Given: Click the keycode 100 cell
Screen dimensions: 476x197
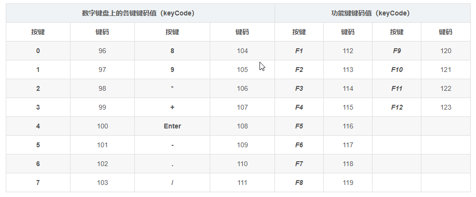Looking at the screenshot, I should (102, 126).
